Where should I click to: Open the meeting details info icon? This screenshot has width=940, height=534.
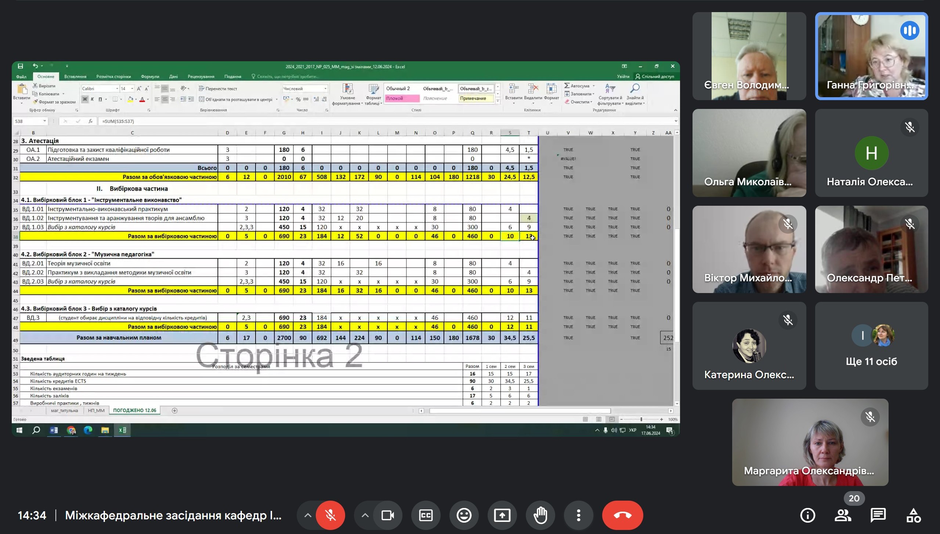pos(807,515)
